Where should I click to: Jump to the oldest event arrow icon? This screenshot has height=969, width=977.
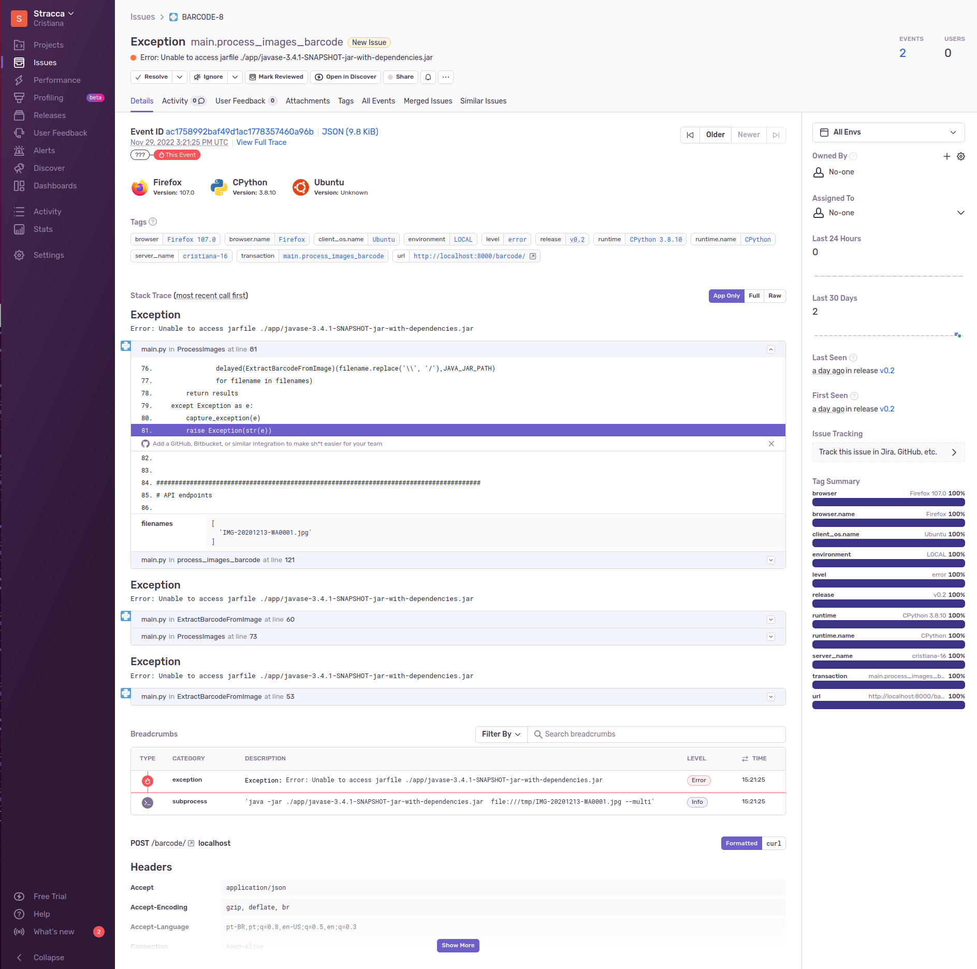tap(690, 135)
